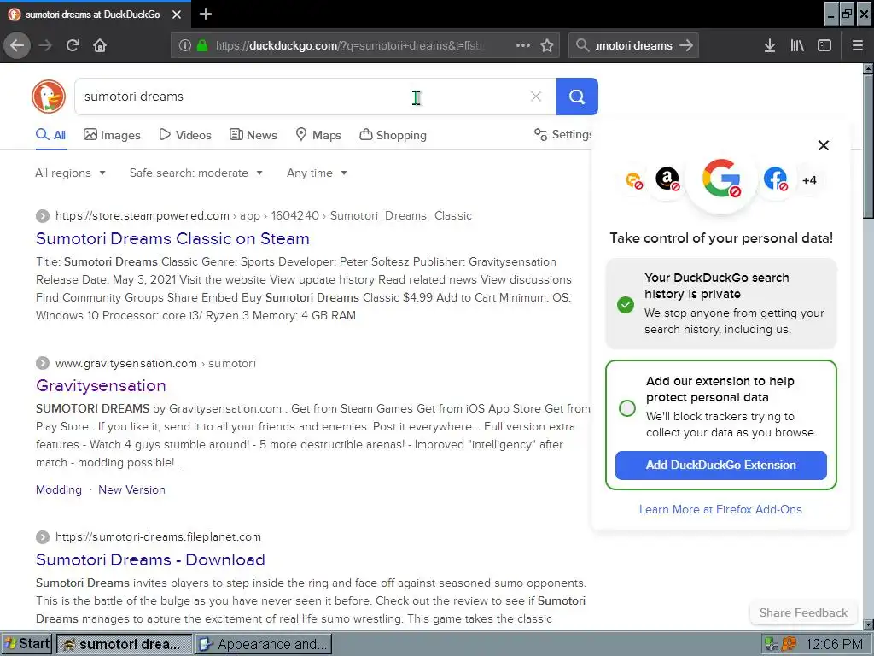The image size is (874, 656).
Task: Switch to the News tab
Action: [253, 135]
